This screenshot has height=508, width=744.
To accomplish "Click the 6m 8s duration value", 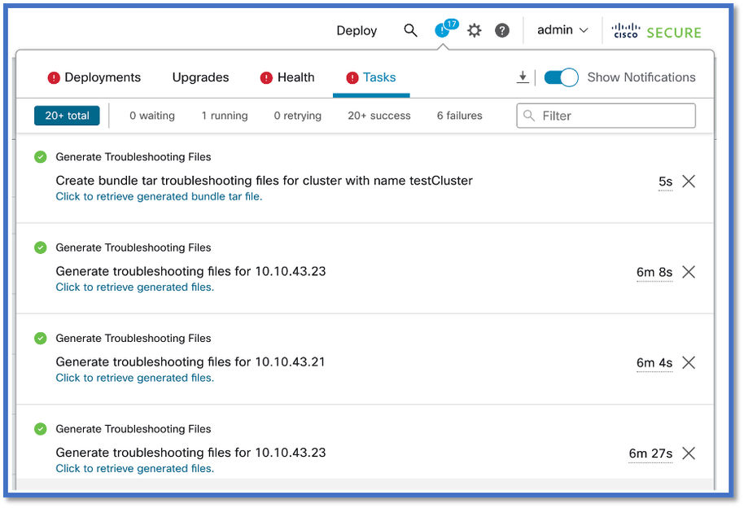I will tap(654, 272).
